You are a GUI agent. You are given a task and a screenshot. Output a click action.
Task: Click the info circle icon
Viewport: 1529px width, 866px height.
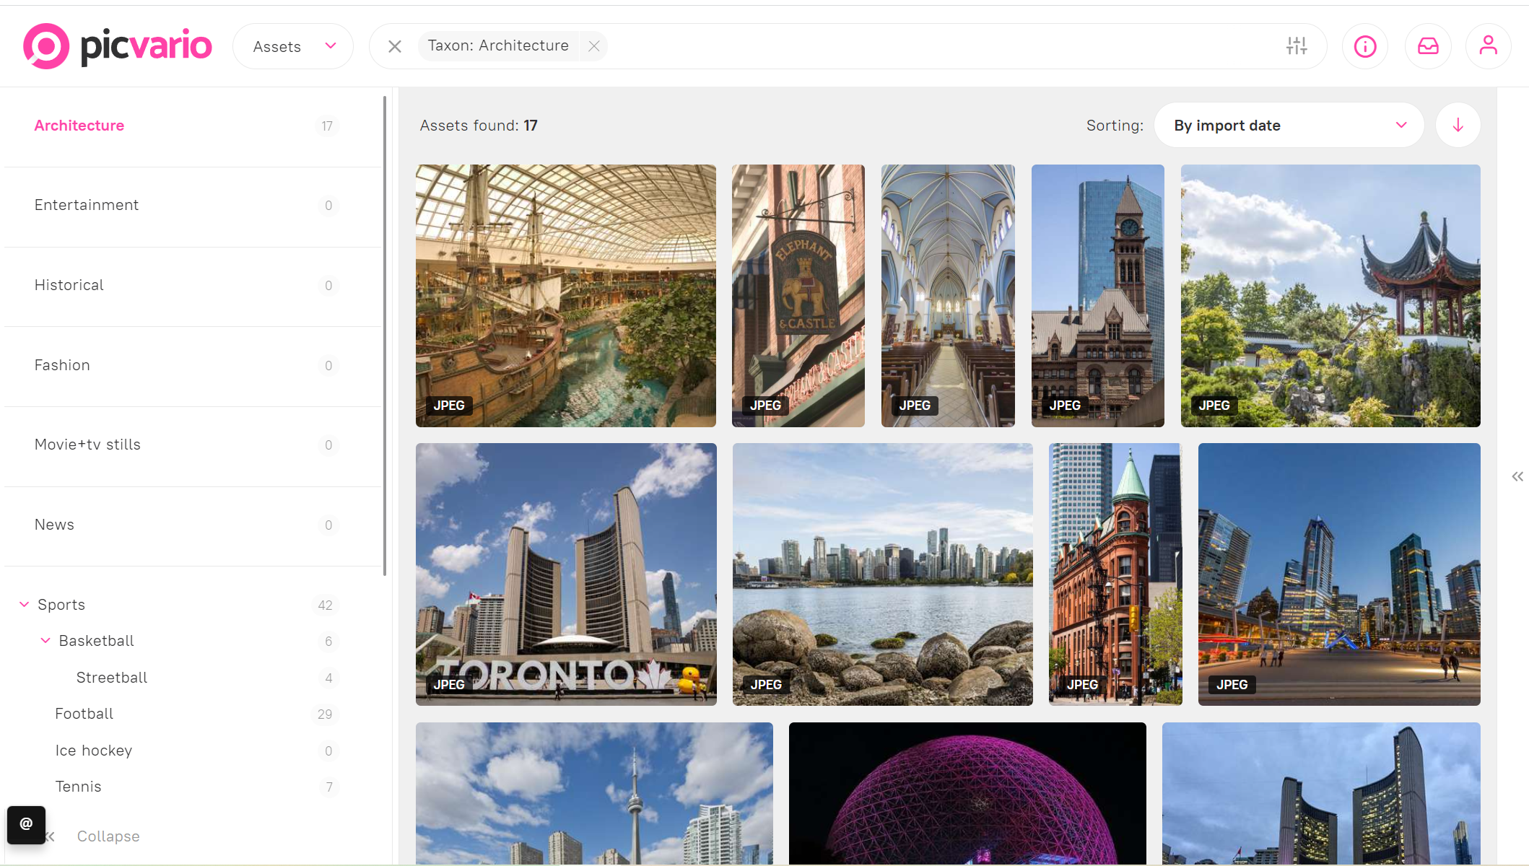tap(1364, 46)
